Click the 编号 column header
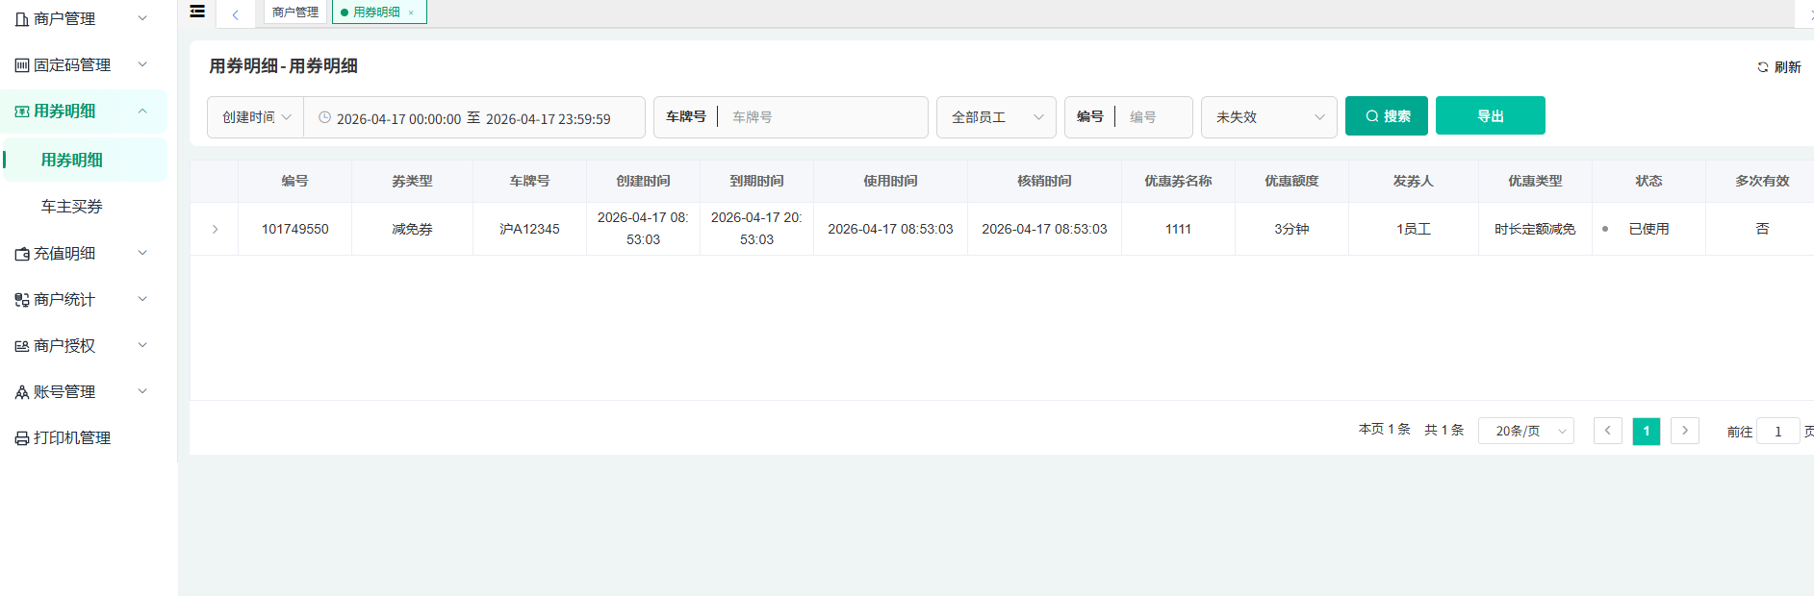This screenshot has width=1814, height=596. pyautogui.click(x=294, y=181)
